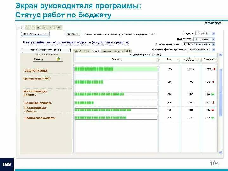Click progress bar for Центральный ФО
Screen dimensions: 228x171
pyautogui.click(x=116, y=82)
